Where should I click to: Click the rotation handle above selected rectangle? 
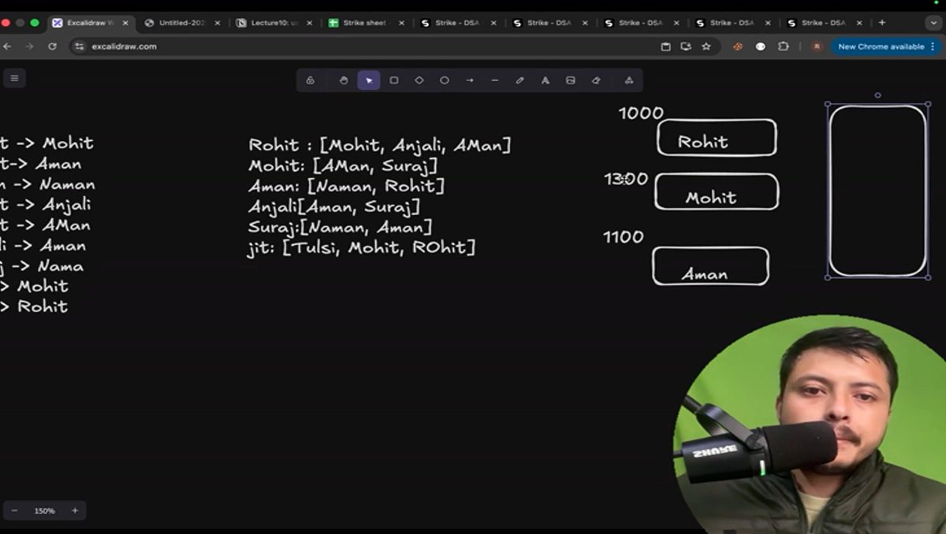tap(877, 95)
